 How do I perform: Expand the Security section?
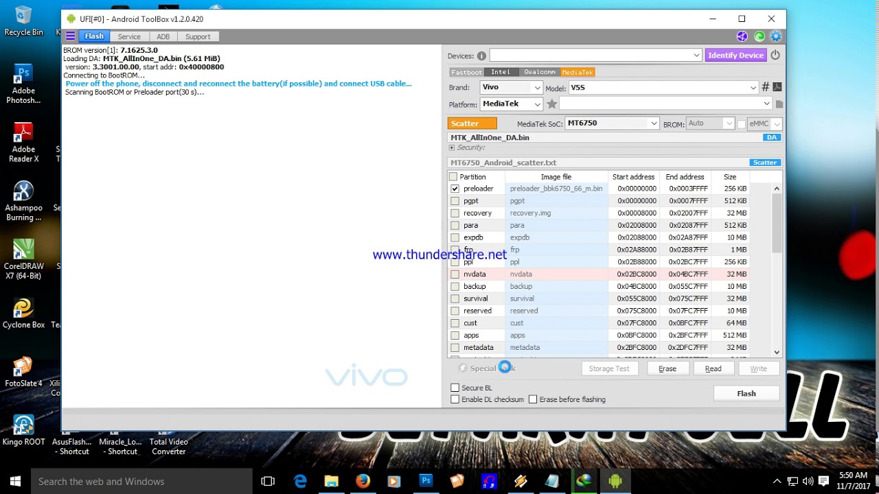point(452,148)
